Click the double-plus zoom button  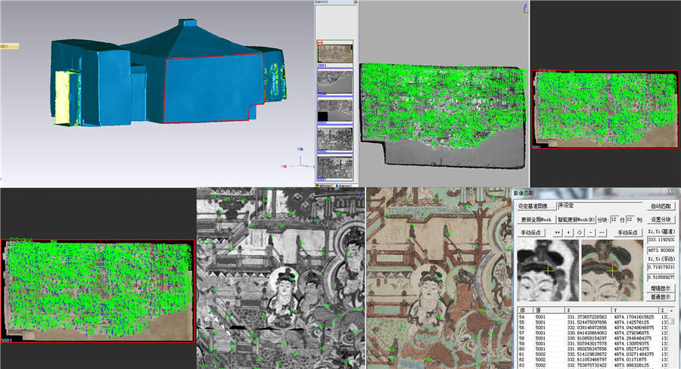pos(558,233)
